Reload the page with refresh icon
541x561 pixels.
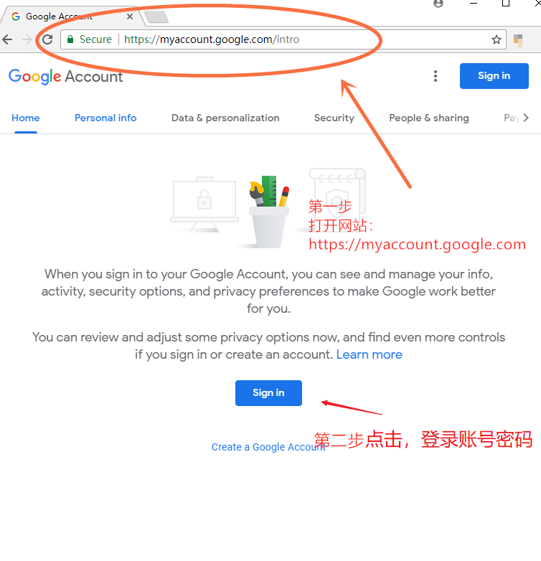tap(47, 39)
